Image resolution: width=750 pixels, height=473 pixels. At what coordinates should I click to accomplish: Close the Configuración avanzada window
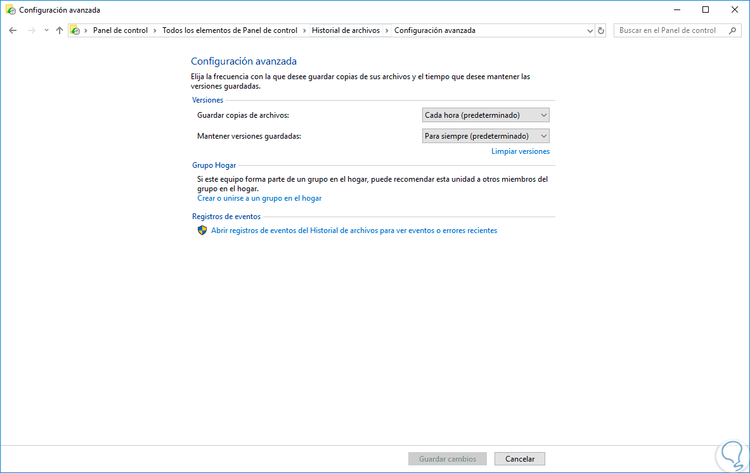[735, 10]
